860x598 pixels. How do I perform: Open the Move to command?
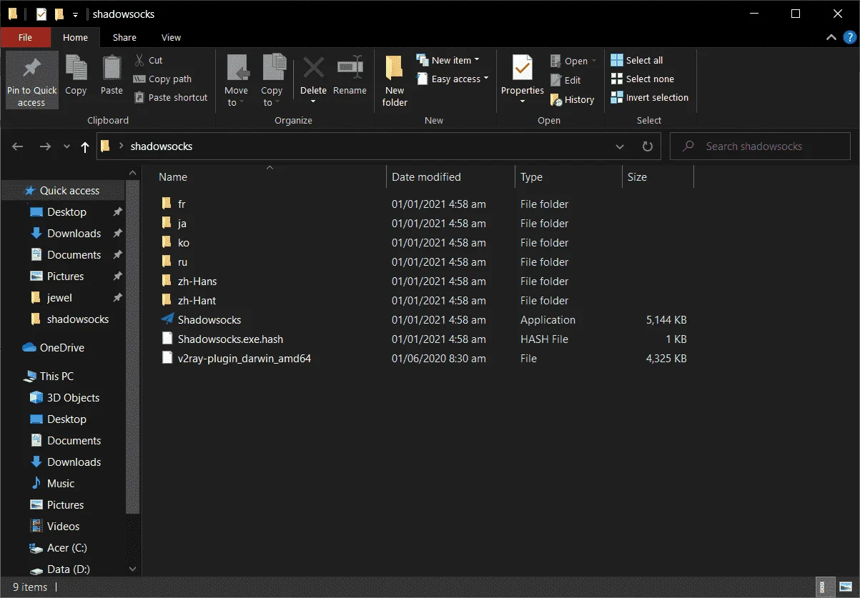pyautogui.click(x=236, y=80)
